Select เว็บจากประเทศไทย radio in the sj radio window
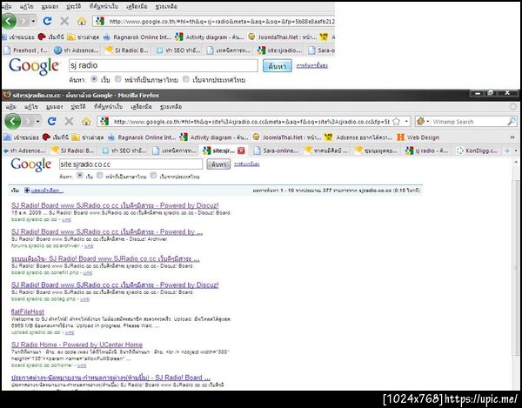The width and height of the screenshot is (522, 408). [x=186, y=79]
